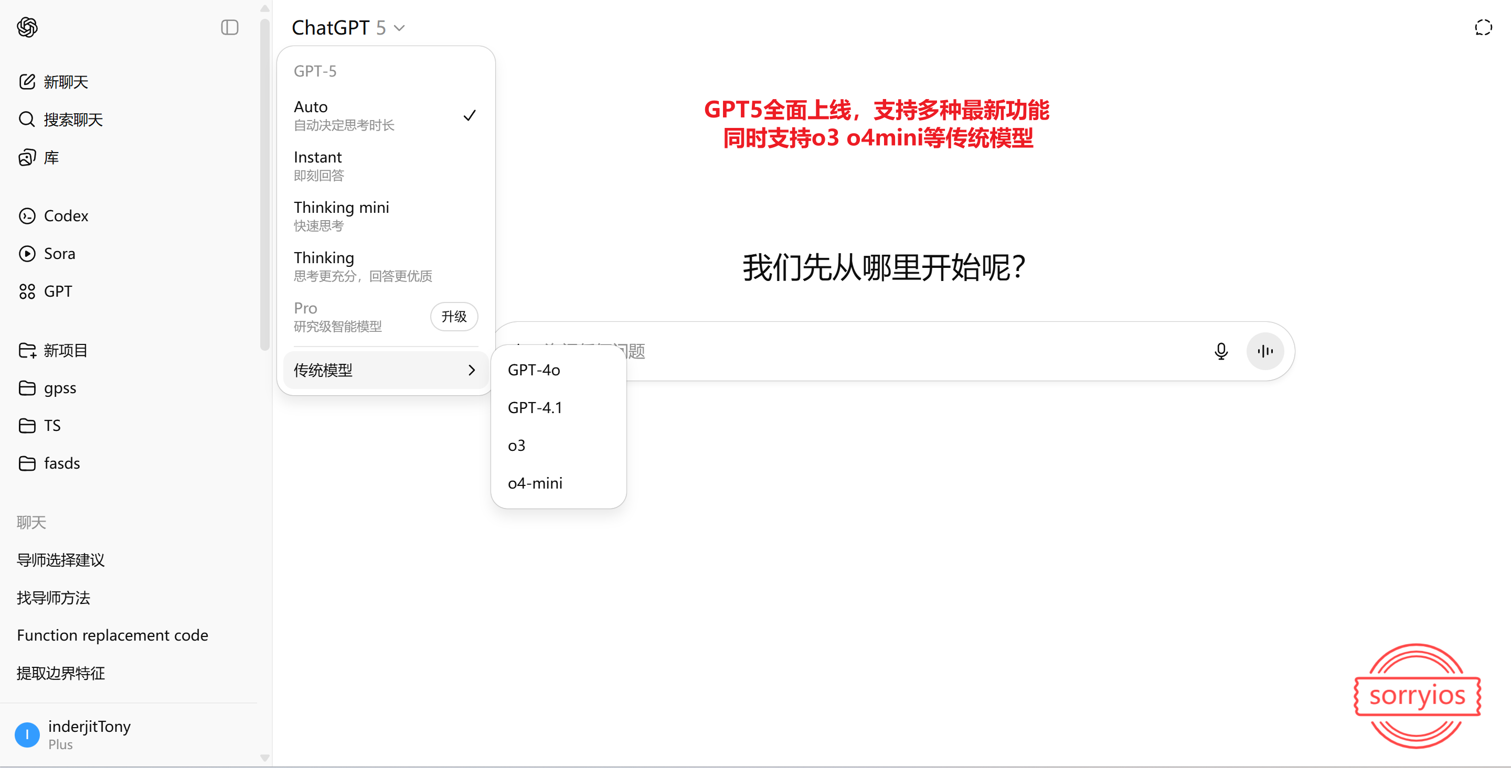Click sidebar vertical scrollbar thumb
The image size is (1511, 768).
[264, 184]
